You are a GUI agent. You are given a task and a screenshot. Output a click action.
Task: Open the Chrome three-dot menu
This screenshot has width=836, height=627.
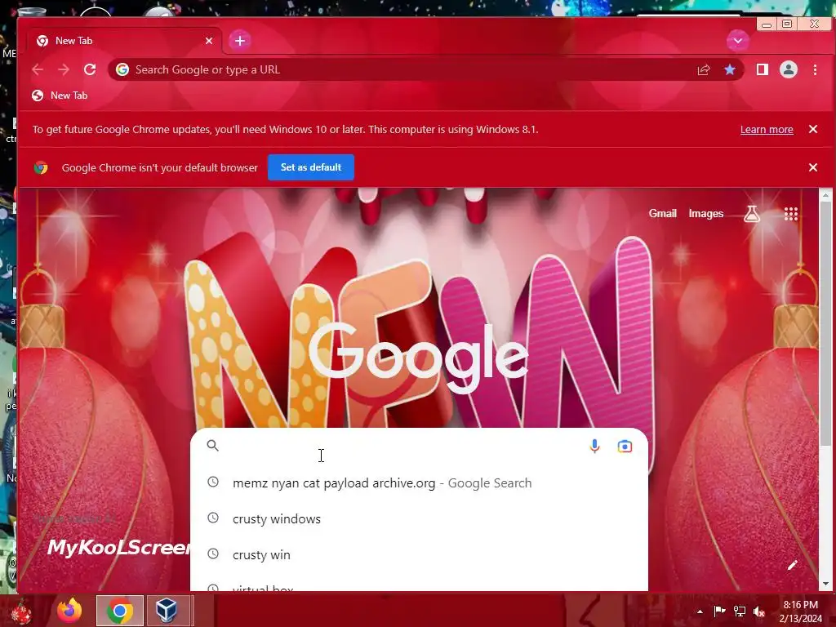tap(815, 69)
